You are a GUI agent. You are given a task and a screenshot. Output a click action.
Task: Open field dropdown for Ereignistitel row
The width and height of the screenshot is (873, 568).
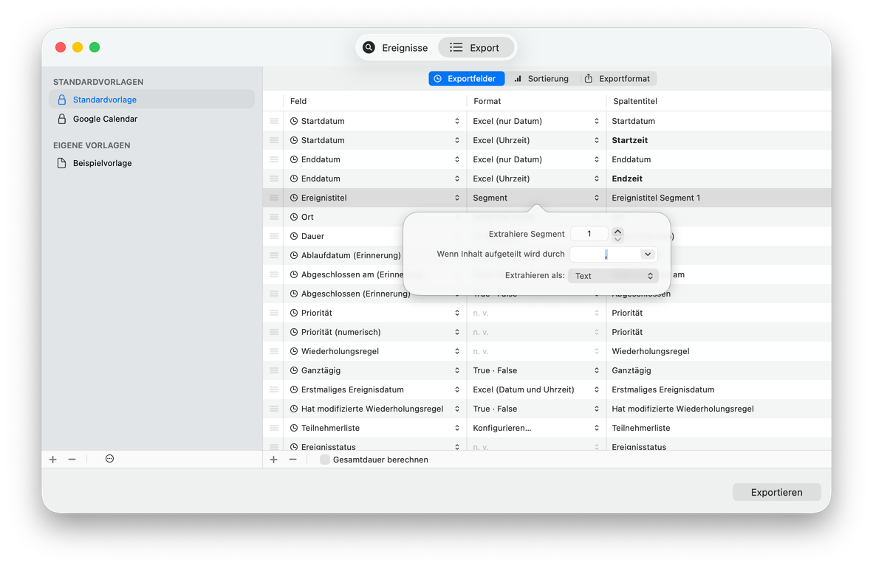click(x=456, y=198)
